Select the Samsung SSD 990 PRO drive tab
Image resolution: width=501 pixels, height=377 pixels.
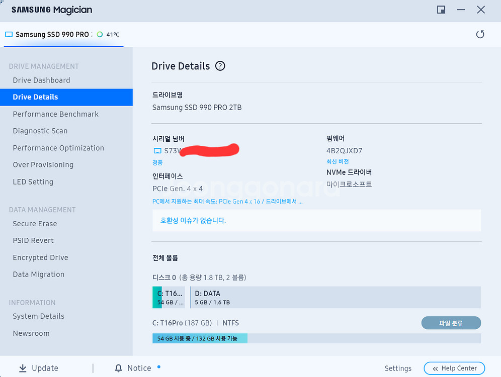[x=63, y=35]
